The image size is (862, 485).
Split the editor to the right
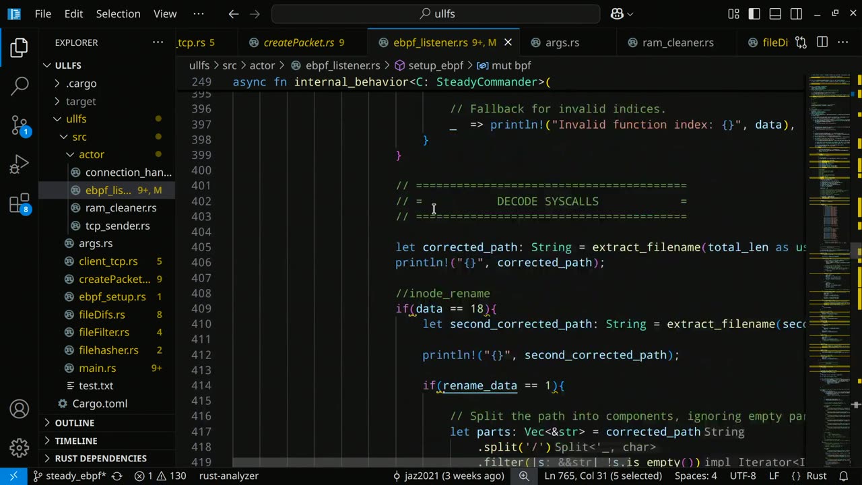[x=822, y=42]
